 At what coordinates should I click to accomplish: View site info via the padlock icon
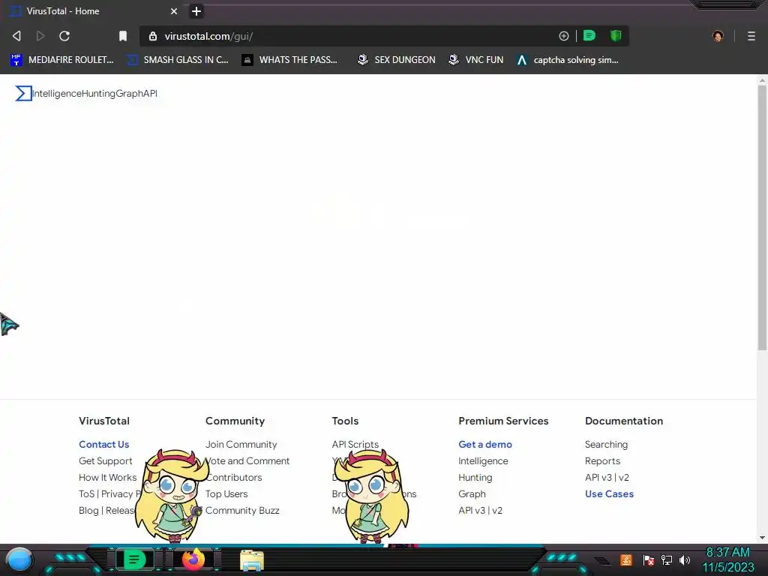coord(153,36)
